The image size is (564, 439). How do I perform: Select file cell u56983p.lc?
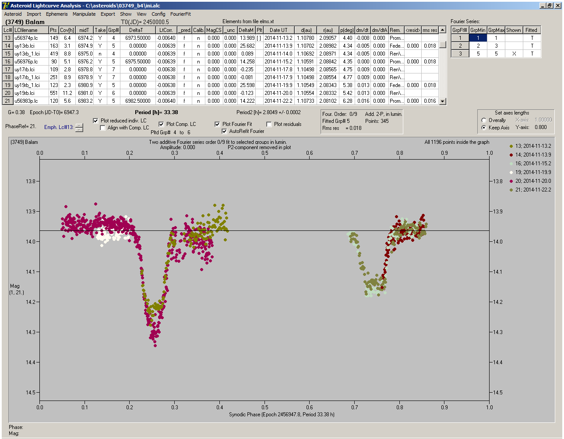coord(30,101)
